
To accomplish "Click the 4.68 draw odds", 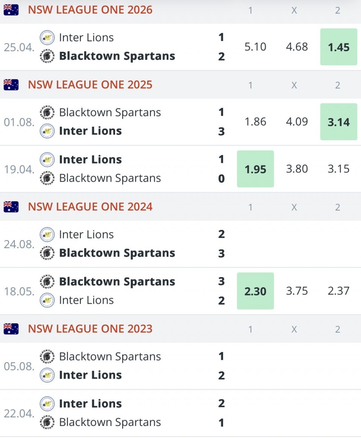I will pos(297,47).
